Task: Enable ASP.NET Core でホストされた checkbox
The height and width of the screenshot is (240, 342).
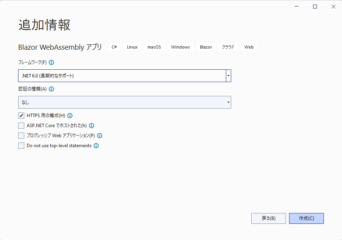Action: [x=21, y=126]
